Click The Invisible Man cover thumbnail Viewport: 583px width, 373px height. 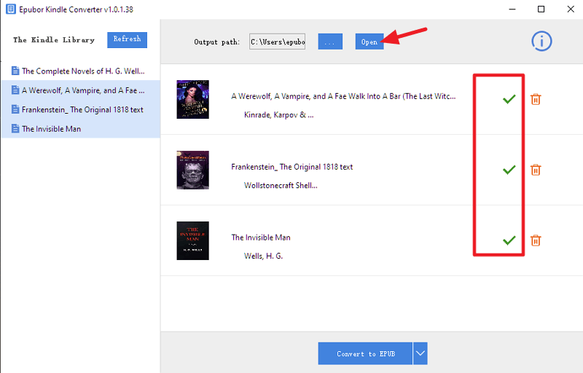[192, 240]
